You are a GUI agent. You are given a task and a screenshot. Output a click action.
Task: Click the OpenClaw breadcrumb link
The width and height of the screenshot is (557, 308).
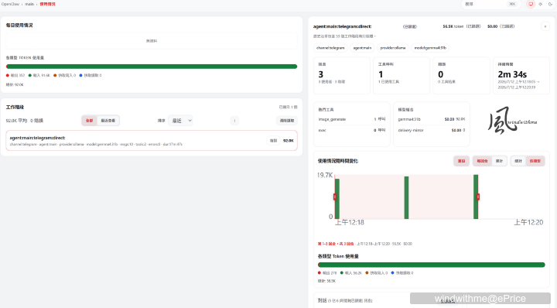[x=10, y=5]
